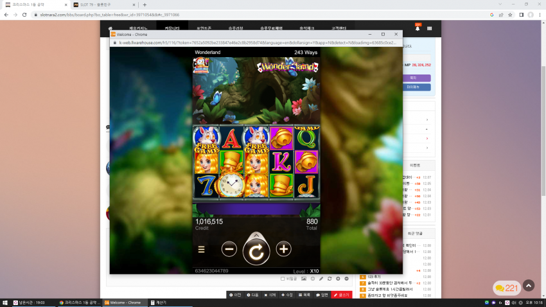
Task: Click the share icon in address bar
Action: [501, 15]
